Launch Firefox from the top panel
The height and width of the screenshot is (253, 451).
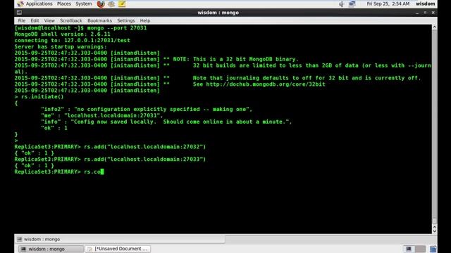[x=101, y=4]
